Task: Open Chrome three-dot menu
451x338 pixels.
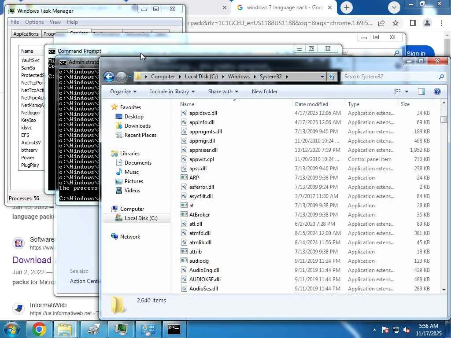Action: tap(441, 23)
